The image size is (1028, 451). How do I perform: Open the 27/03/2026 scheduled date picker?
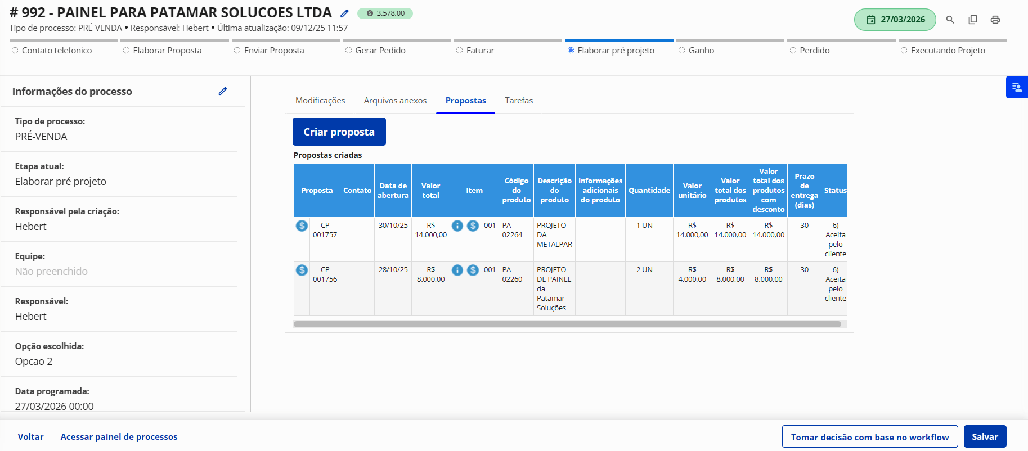895,20
